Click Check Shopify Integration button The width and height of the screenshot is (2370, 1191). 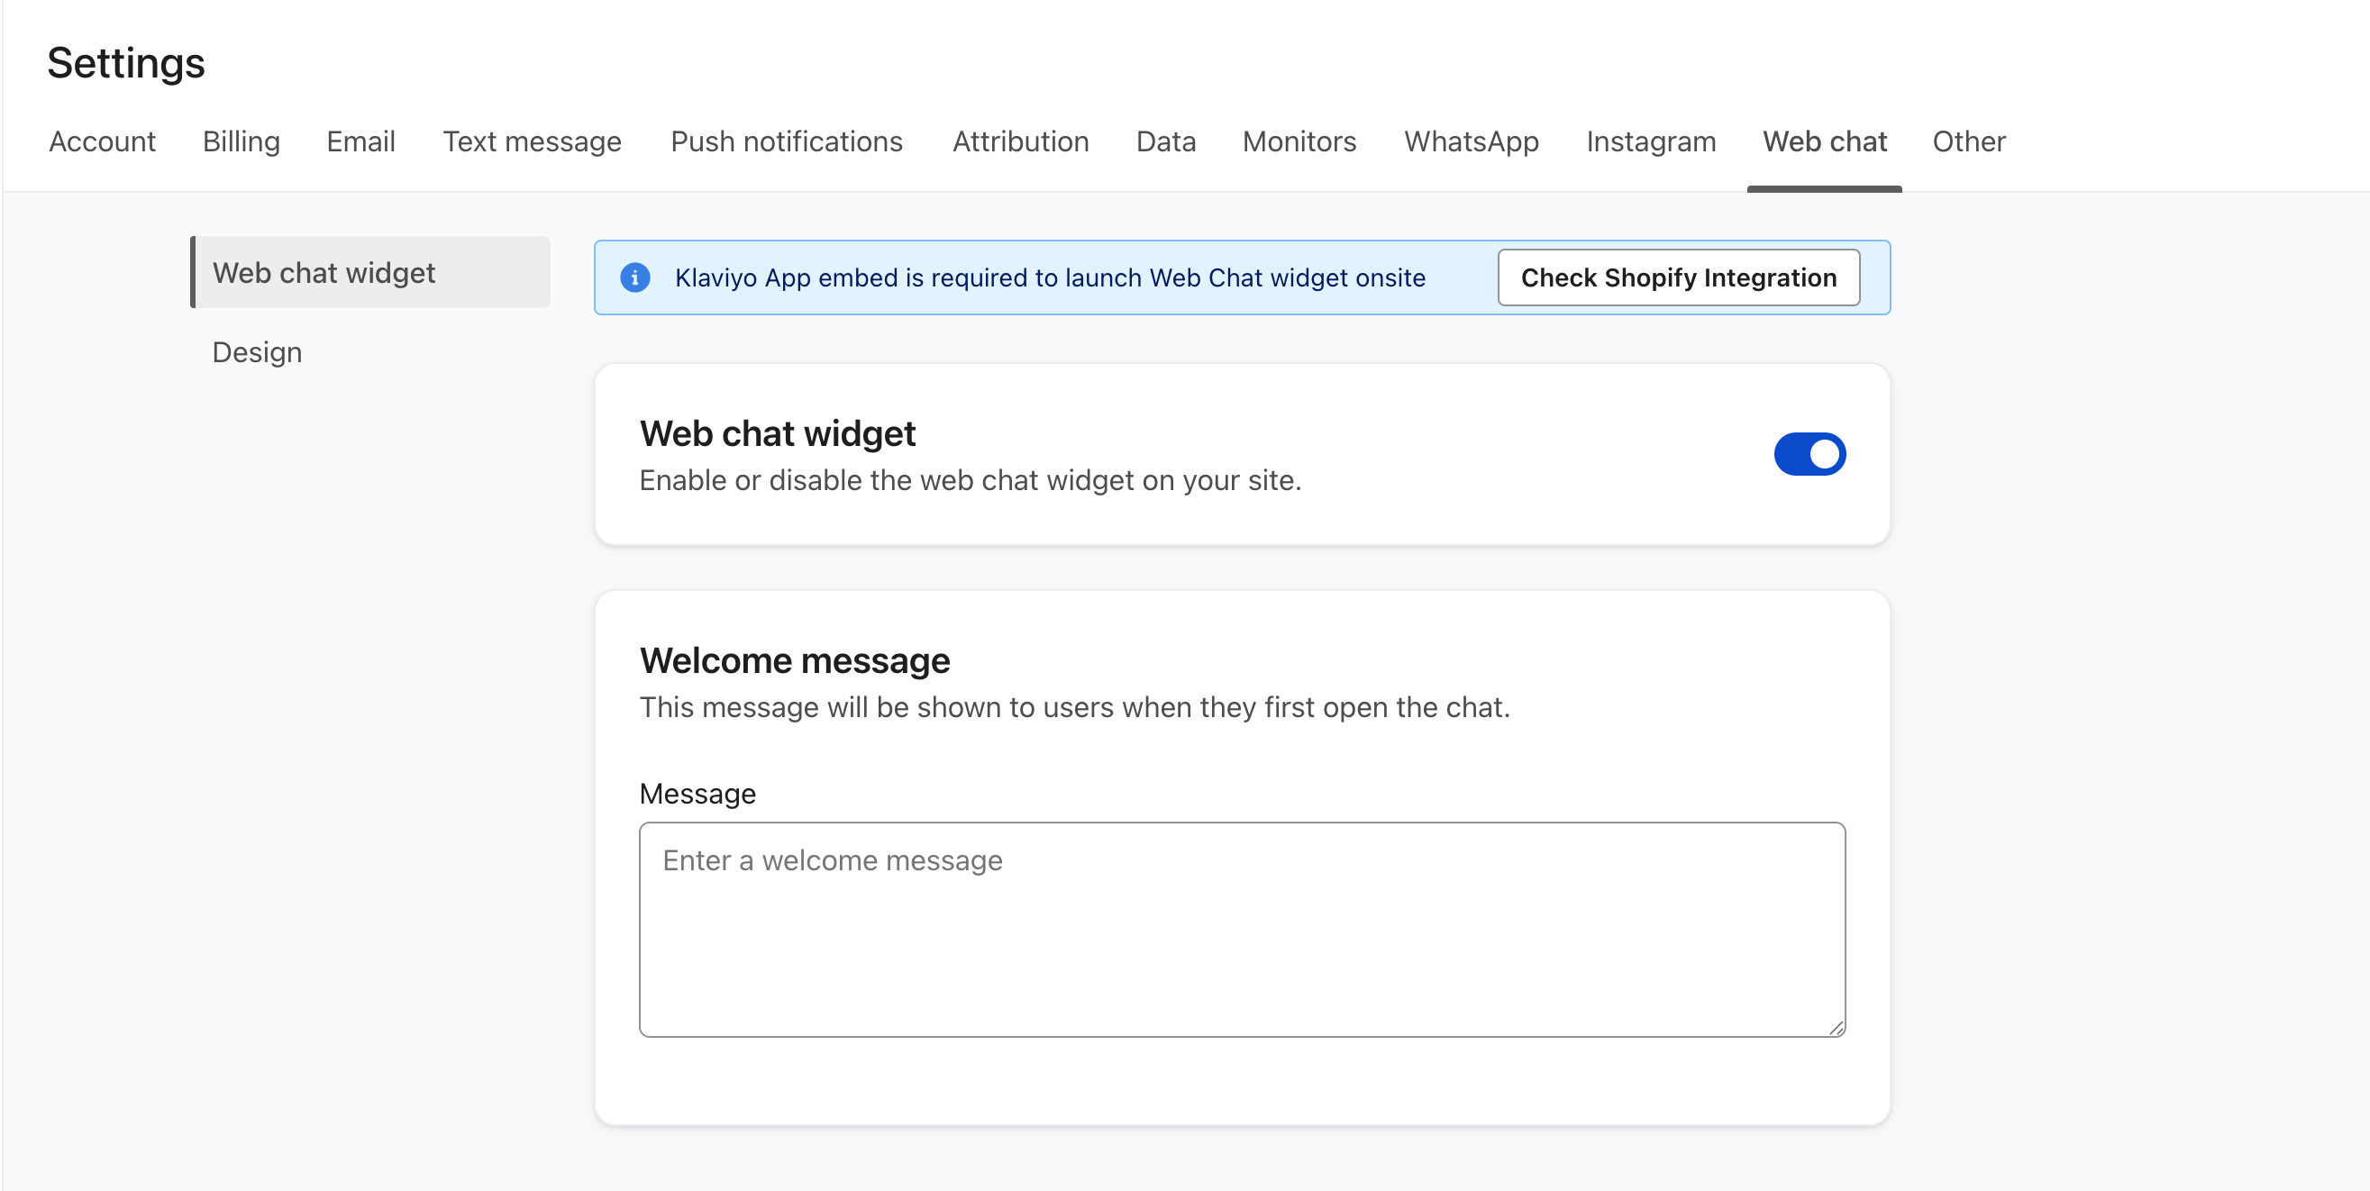1678,277
